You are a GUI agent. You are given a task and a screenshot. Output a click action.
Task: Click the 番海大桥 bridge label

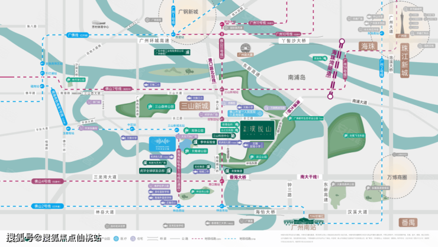pos(238,177)
